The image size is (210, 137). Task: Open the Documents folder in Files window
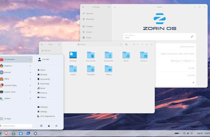coord(91,56)
